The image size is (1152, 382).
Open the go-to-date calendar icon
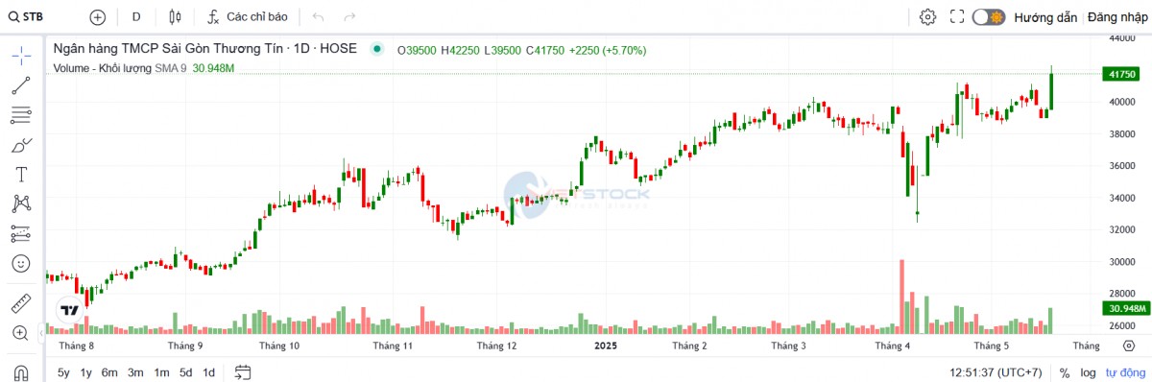point(243,372)
